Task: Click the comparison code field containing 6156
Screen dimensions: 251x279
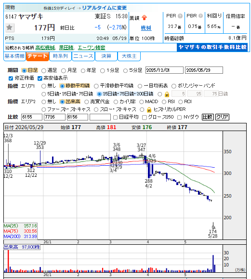Action: coord(78,117)
